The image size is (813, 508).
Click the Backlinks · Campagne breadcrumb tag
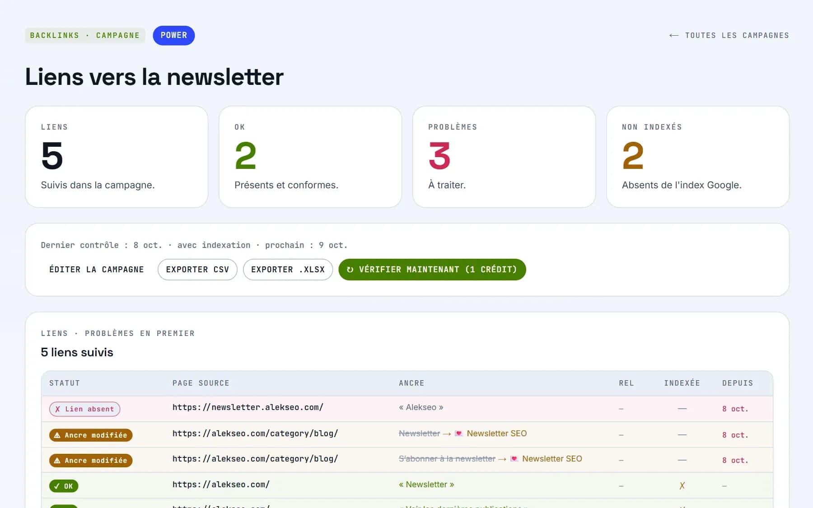[x=85, y=35]
